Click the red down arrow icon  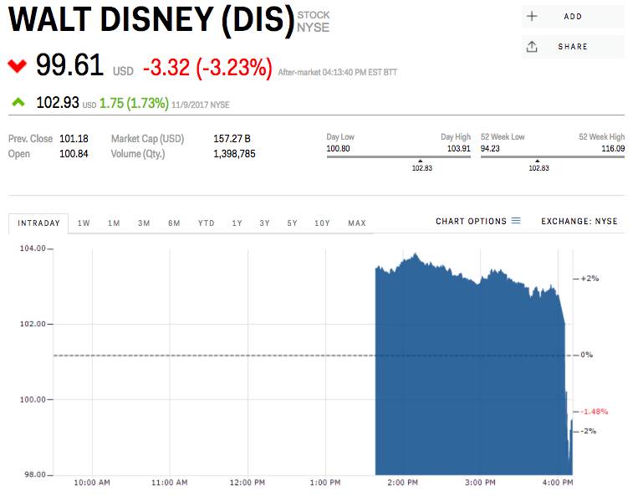[17, 65]
